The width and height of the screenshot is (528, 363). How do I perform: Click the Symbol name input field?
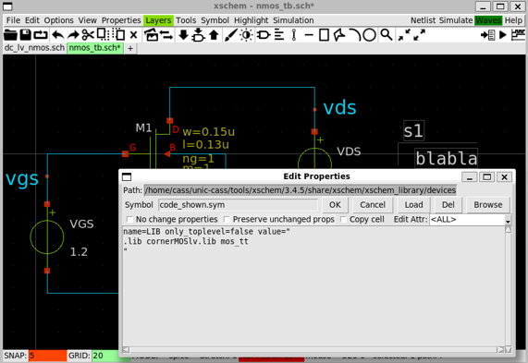238,205
